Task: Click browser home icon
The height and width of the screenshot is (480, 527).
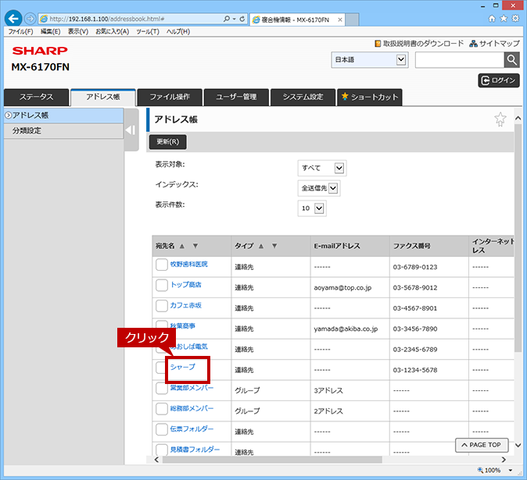Action: [492, 19]
